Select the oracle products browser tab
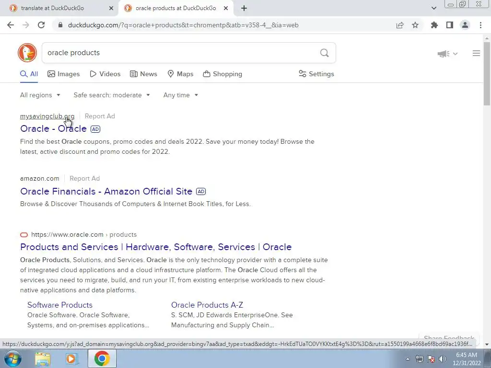This screenshot has width=491, height=368. (175, 8)
